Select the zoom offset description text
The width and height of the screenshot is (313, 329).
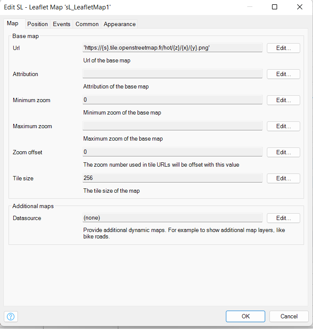[x=161, y=164]
